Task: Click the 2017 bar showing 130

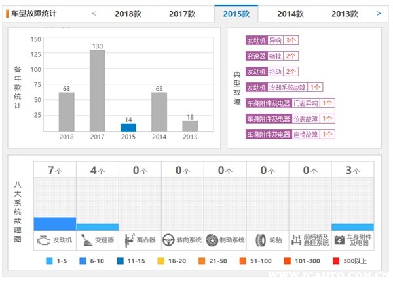Action: click(x=98, y=91)
